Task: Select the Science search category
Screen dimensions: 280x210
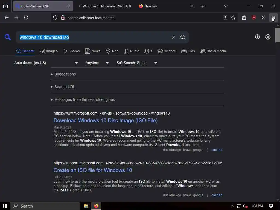Action: point(167,51)
